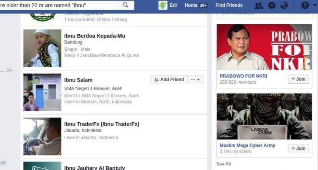Viewport: 318px width, 170px height.
Task: Click the search magnifier icon
Action: (126, 5)
